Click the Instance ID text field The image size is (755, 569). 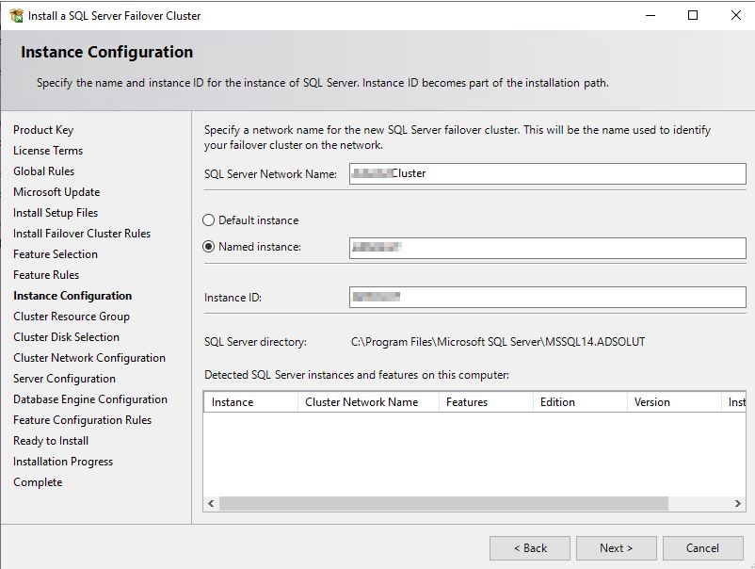[548, 298]
